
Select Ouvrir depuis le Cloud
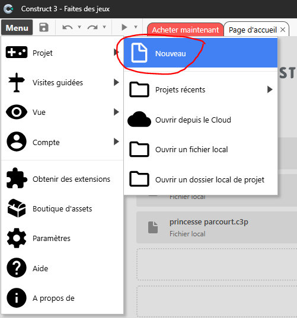[x=200, y=120]
